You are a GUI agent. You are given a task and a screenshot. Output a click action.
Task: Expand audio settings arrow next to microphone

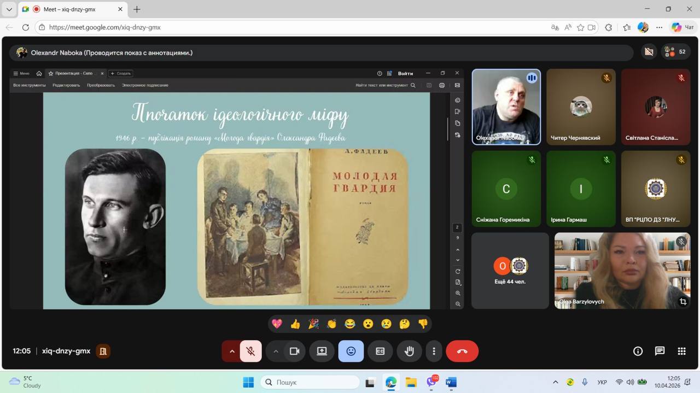click(x=232, y=351)
